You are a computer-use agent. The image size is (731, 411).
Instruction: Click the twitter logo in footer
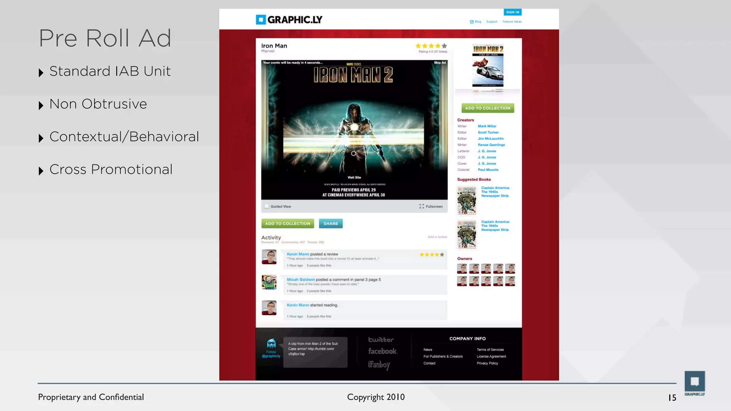(381, 340)
